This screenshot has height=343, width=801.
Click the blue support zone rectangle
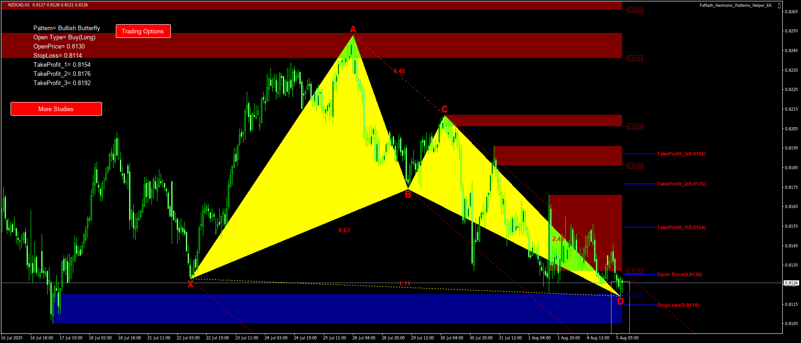pyautogui.click(x=320, y=309)
